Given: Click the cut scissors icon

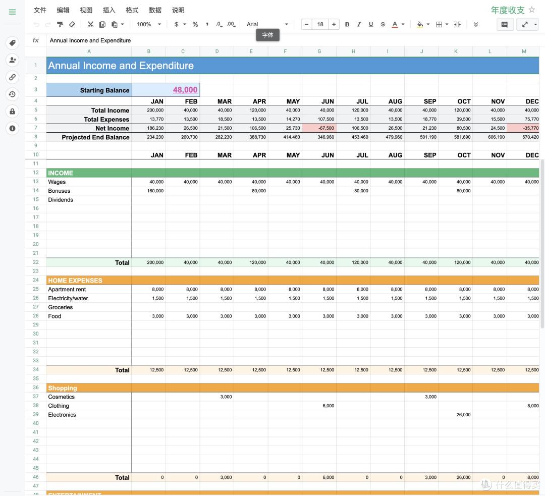Looking at the screenshot, I should (90, 24).
